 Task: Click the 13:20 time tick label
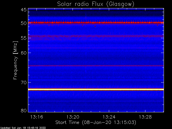point(73,117)
